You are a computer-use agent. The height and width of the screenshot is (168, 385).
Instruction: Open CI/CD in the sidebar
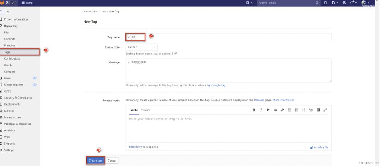[7, 91]
